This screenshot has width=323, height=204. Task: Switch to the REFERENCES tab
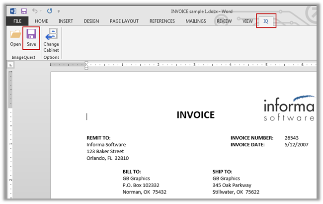(162, 21)
